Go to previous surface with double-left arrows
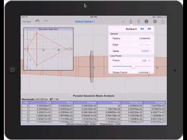This screenshot has width=187, height=140. click(x=142, y=29)
